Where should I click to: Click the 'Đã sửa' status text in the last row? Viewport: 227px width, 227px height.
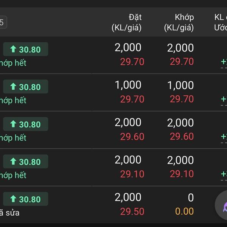point(10,213)
